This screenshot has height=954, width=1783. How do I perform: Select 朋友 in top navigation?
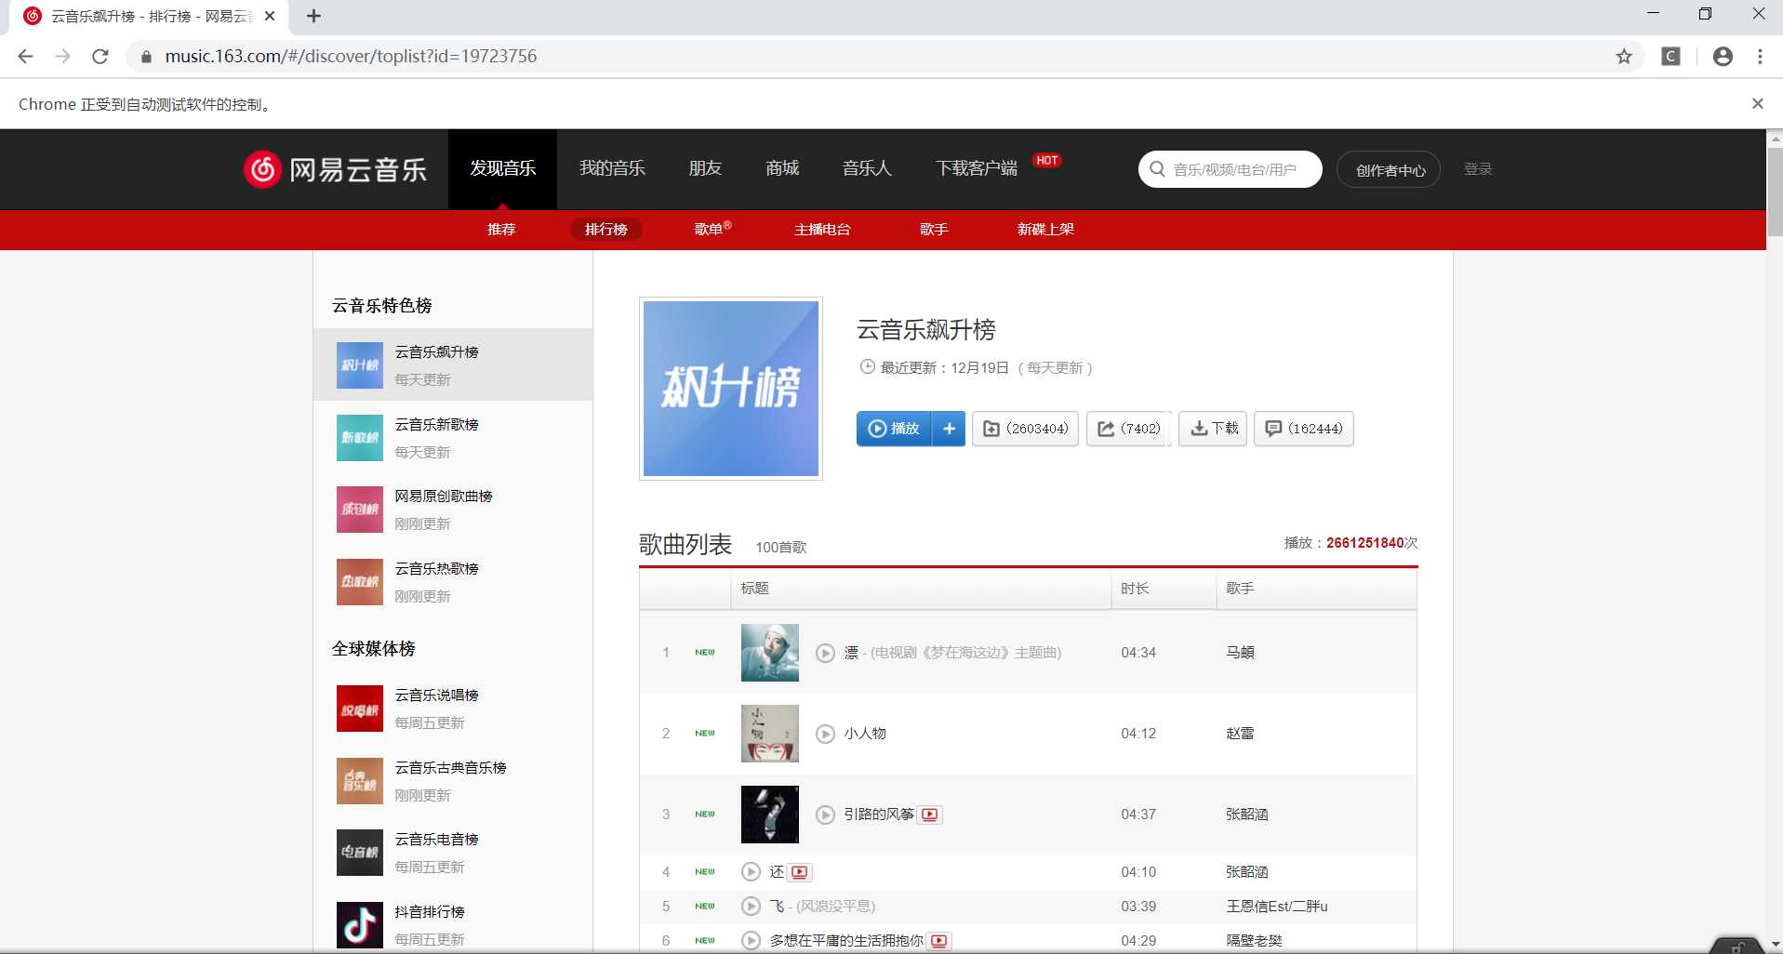(x=705, y=168)
